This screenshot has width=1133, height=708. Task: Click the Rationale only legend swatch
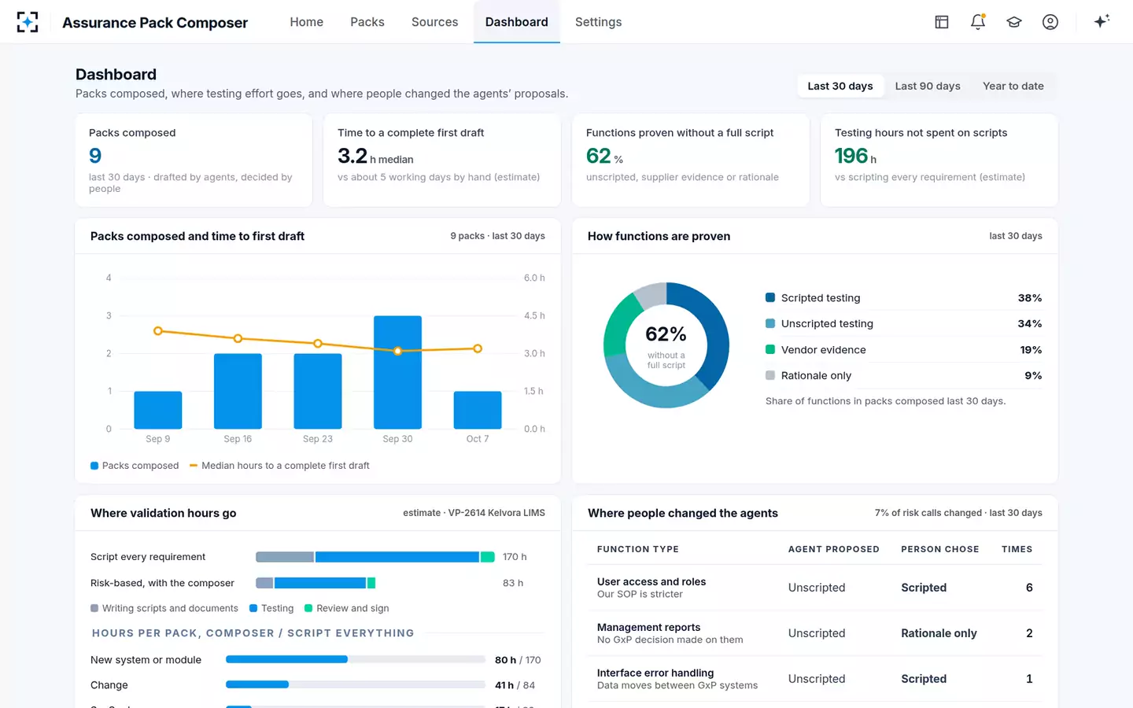click(x=770, y=375)
